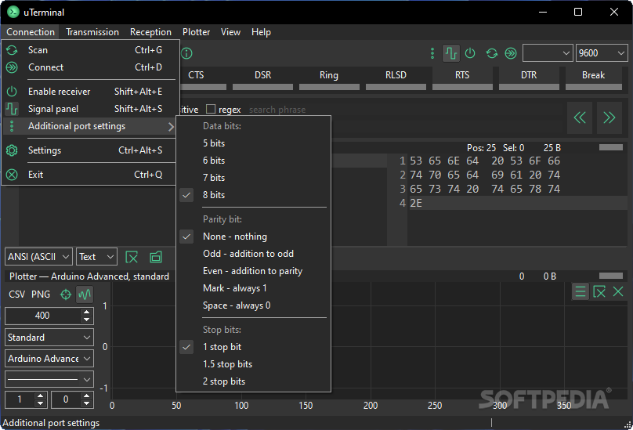Open the ANSI (ASCII encoding dropdown
The image size is (633, 430).
38,257
